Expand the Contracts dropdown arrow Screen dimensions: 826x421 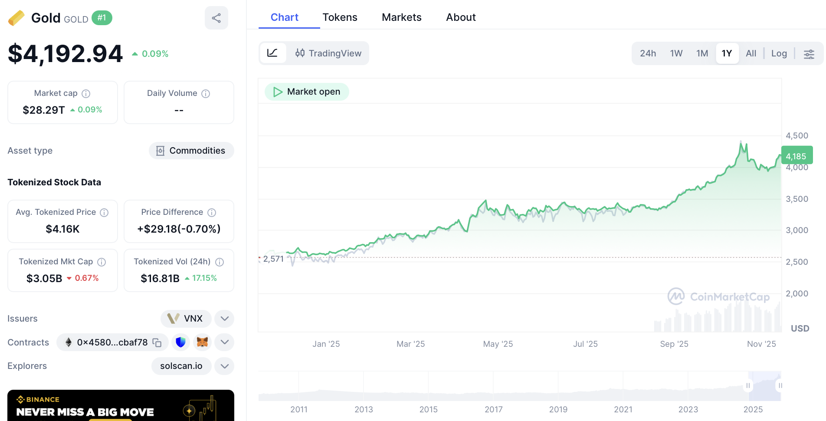(x=224, y=342)
